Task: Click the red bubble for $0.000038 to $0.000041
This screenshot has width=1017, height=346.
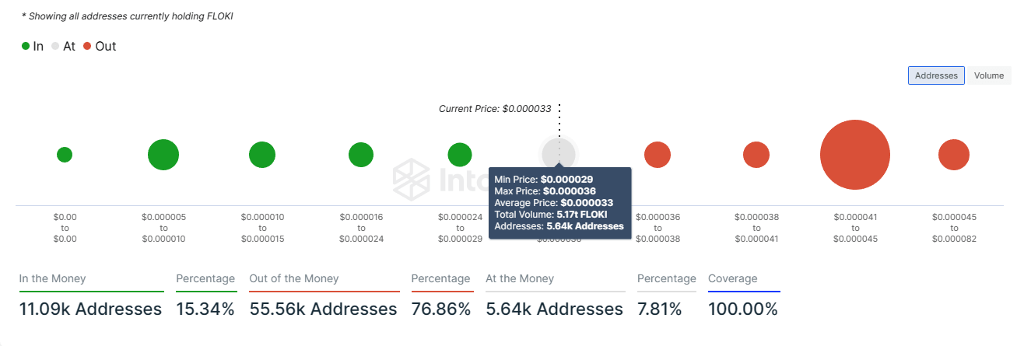Action: pyautogui.click(x=756, y=155)
